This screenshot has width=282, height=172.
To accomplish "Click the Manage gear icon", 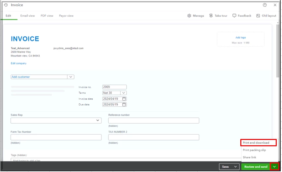I will (189, 16).
